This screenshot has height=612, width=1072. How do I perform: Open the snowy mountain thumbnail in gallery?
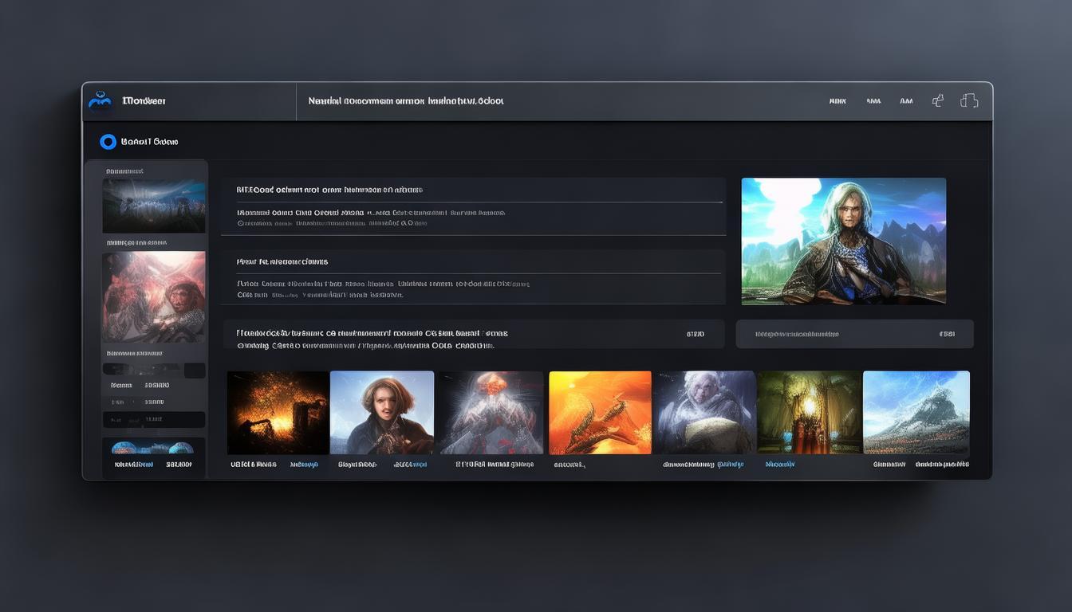pos(916,413)
